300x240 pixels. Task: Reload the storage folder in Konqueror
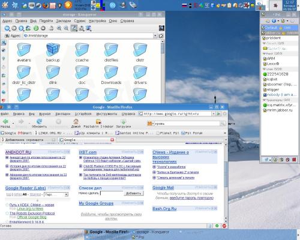[x=36, y=28]
